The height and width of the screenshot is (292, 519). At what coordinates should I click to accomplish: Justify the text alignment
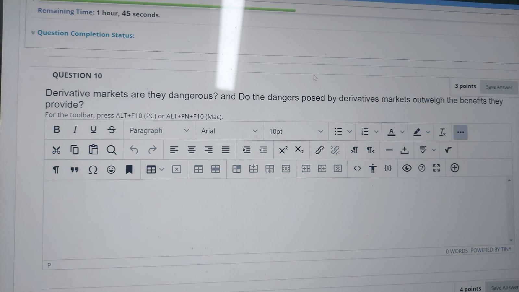pyautogui.click(x=226, y=150)
